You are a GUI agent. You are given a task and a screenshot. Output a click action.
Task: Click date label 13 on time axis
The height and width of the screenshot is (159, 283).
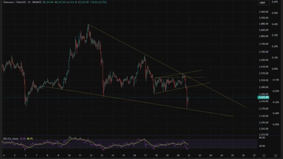[102, 155]
